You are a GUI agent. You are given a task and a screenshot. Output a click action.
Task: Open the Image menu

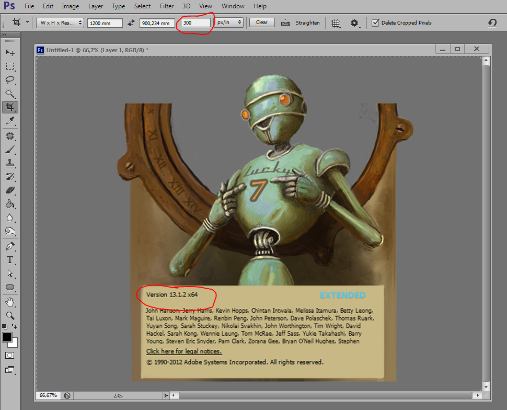(x=70, y=6)
